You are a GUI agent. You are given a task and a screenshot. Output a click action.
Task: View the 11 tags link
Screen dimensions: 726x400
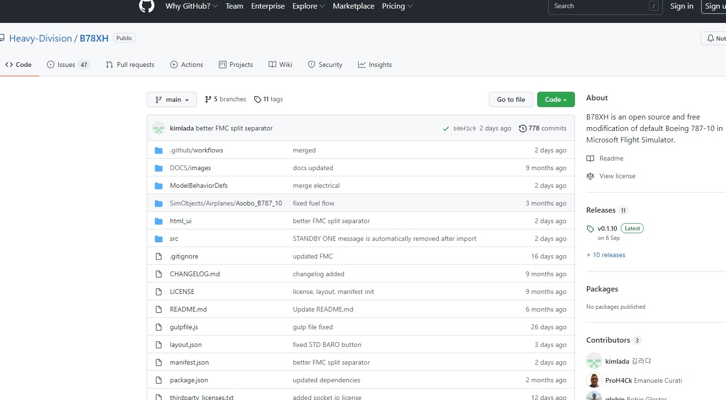coord(269,99)
